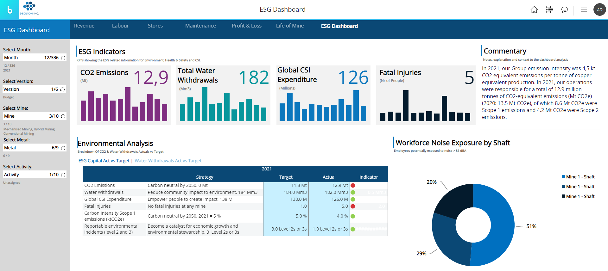Open the comments speech bubble icon

click(x=564, y=10)
